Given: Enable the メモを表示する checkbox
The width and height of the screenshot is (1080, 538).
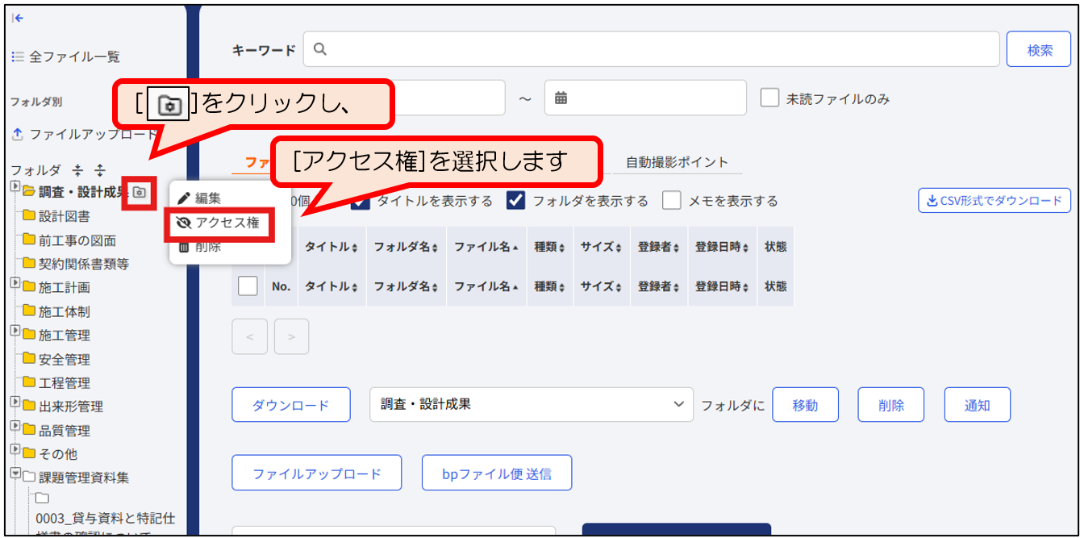Looking at the screenshot, I should click(x=672, y=200).
